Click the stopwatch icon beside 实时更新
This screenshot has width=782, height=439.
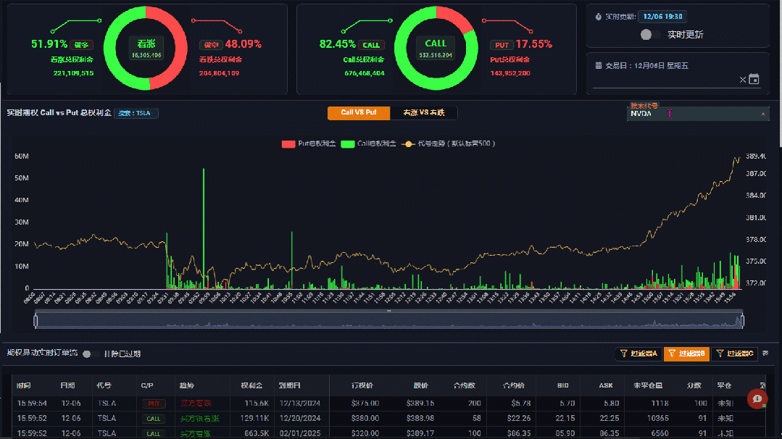(598, 17)
